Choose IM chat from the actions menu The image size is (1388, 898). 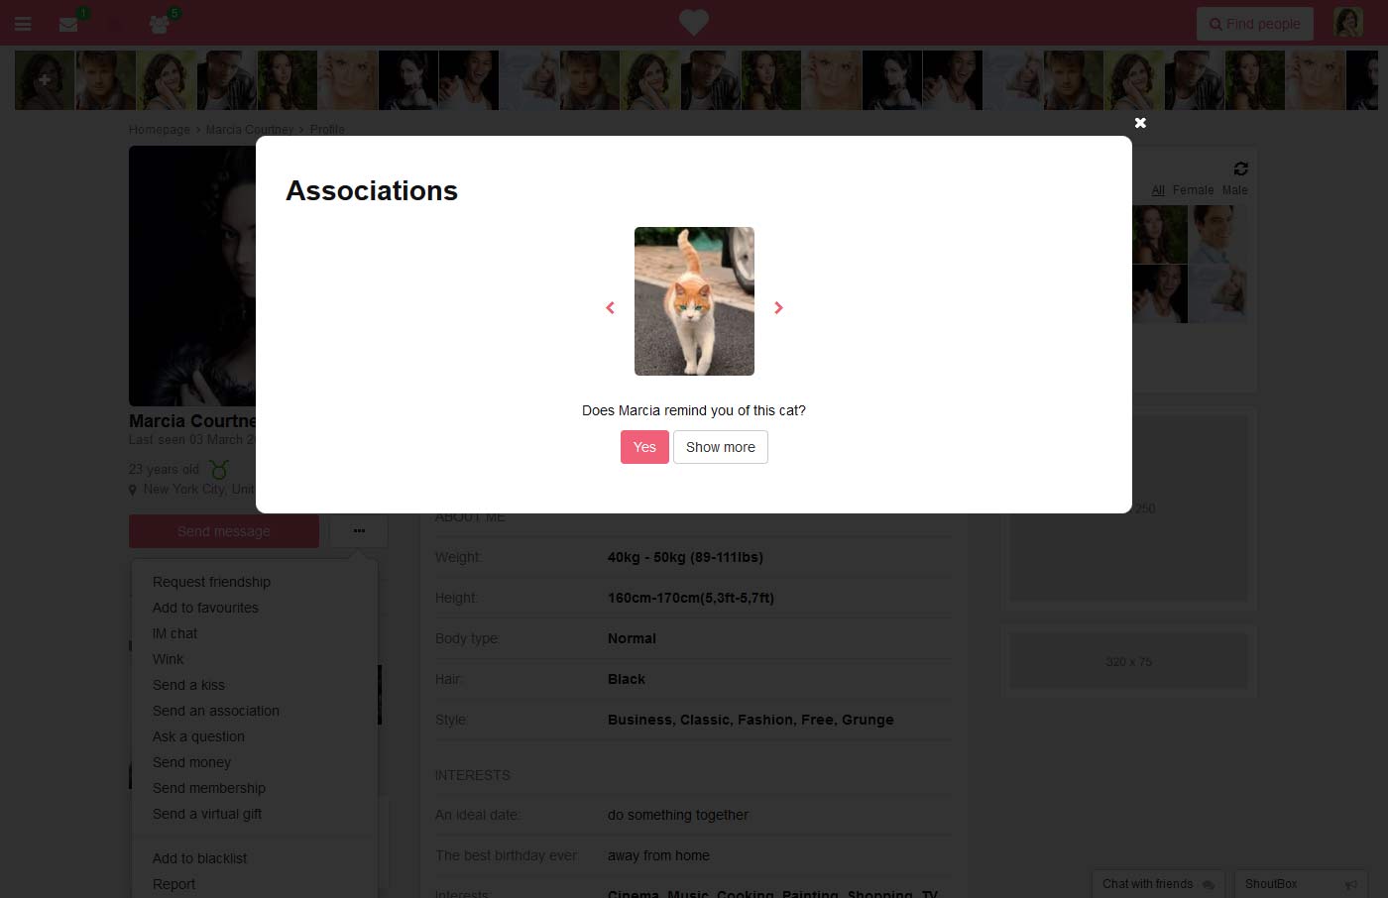174,633
